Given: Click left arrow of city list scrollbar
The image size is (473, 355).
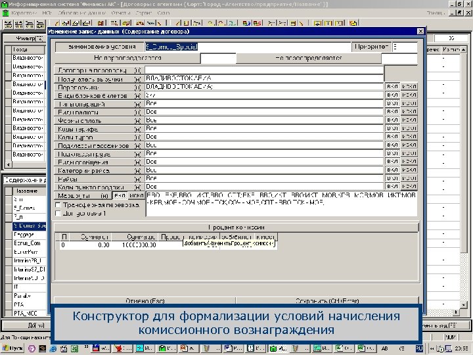Looking at the screenshot, I should click(8, 165).
